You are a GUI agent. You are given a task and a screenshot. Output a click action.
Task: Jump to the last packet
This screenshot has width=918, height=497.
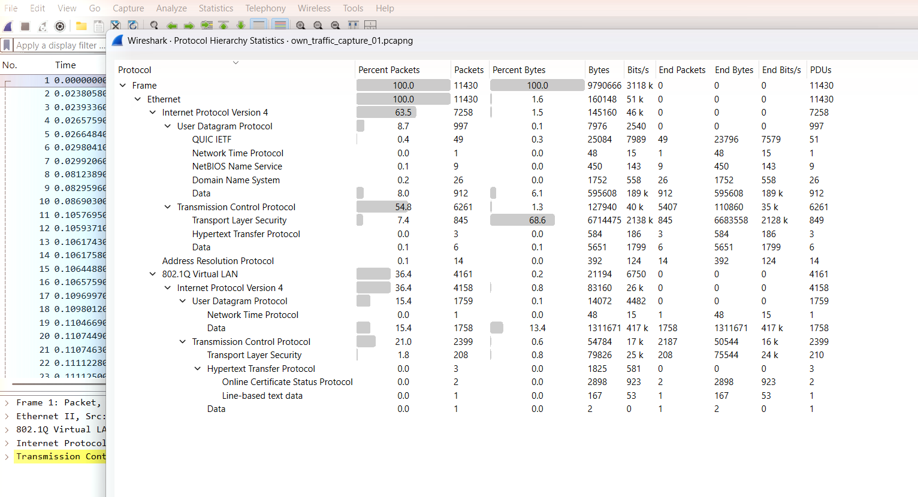(x=241, y=25)
